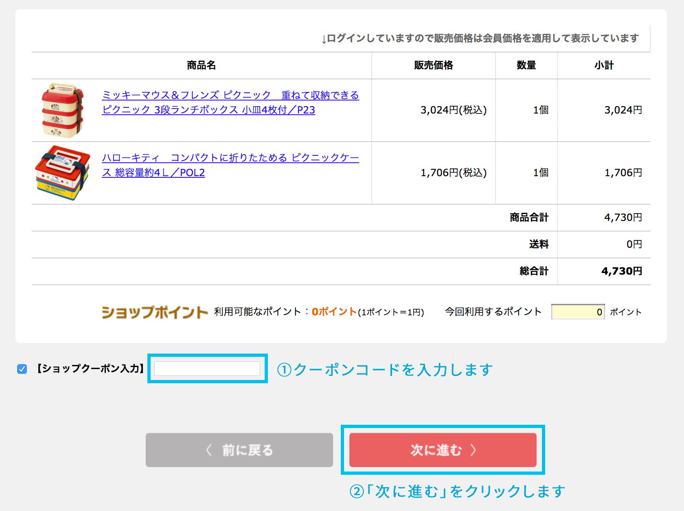The height and width of the screenshot is (511, 684).
Task: Click the shop coupon code input field
Action: pos(207,369)
